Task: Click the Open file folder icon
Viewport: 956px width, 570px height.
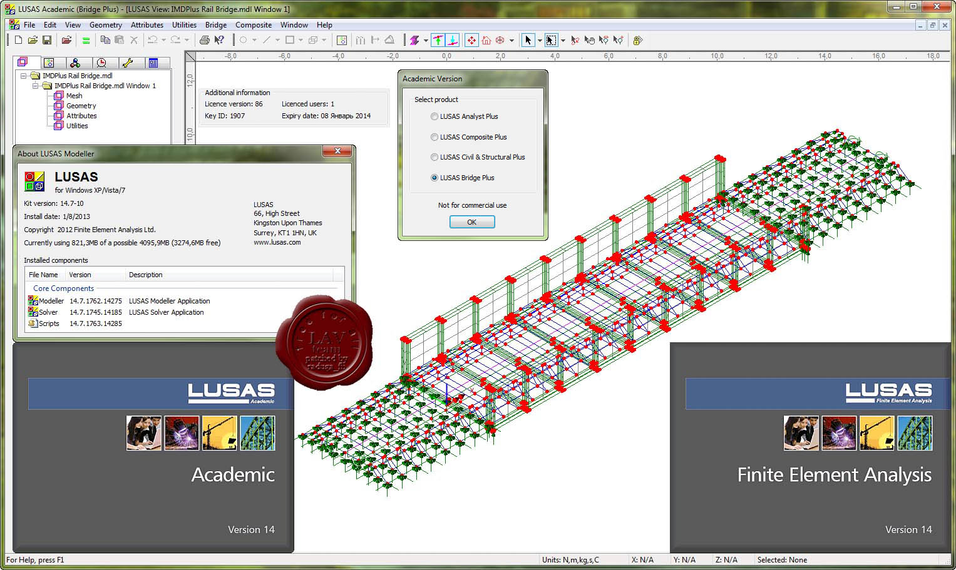Action: [33, 40]
